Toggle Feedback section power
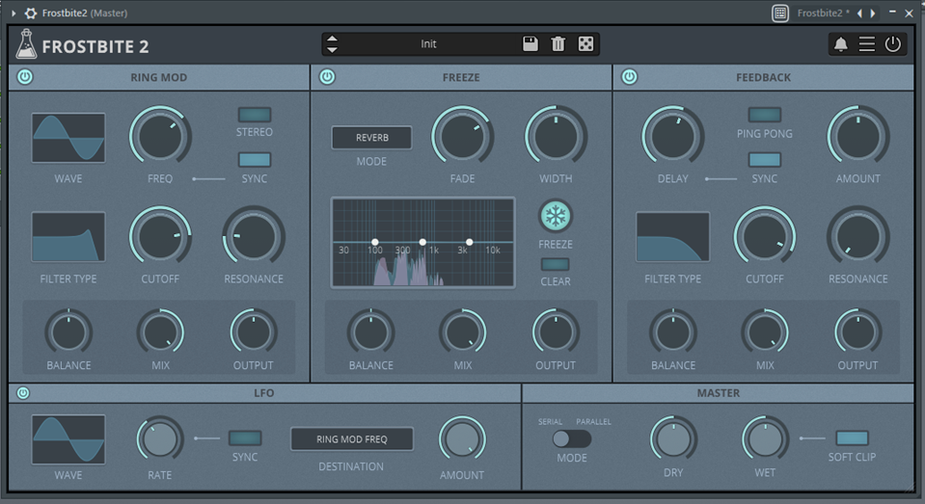 [629, 77]
